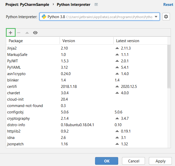Image resolution: width=175 pixels, height=166 pixels.
Task: Click the package list vertical scrollbar
Action: 169,66
